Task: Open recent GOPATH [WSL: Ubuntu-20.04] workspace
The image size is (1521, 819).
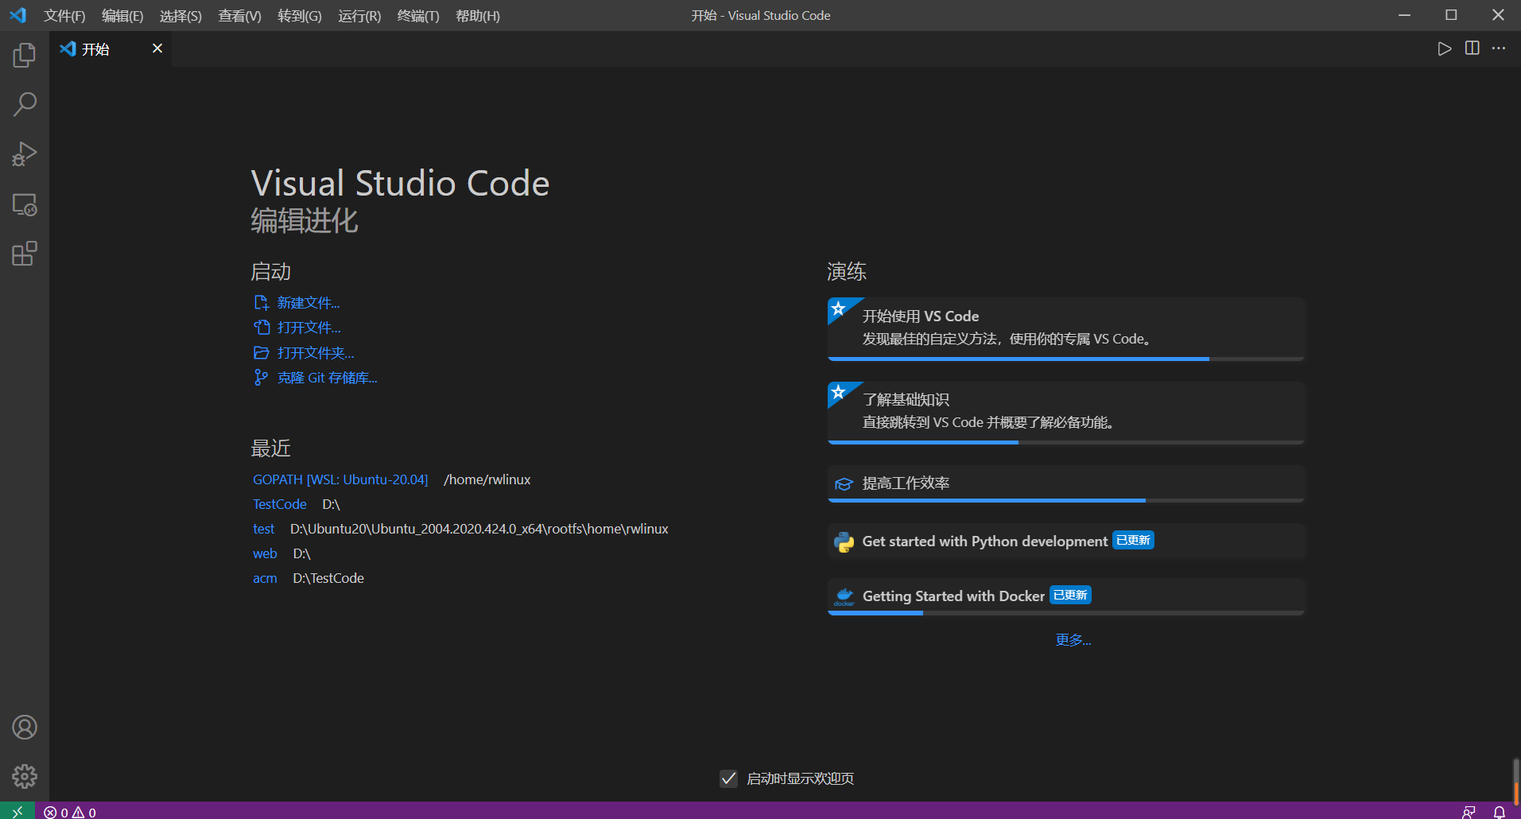Action: [x=340, y=479]
